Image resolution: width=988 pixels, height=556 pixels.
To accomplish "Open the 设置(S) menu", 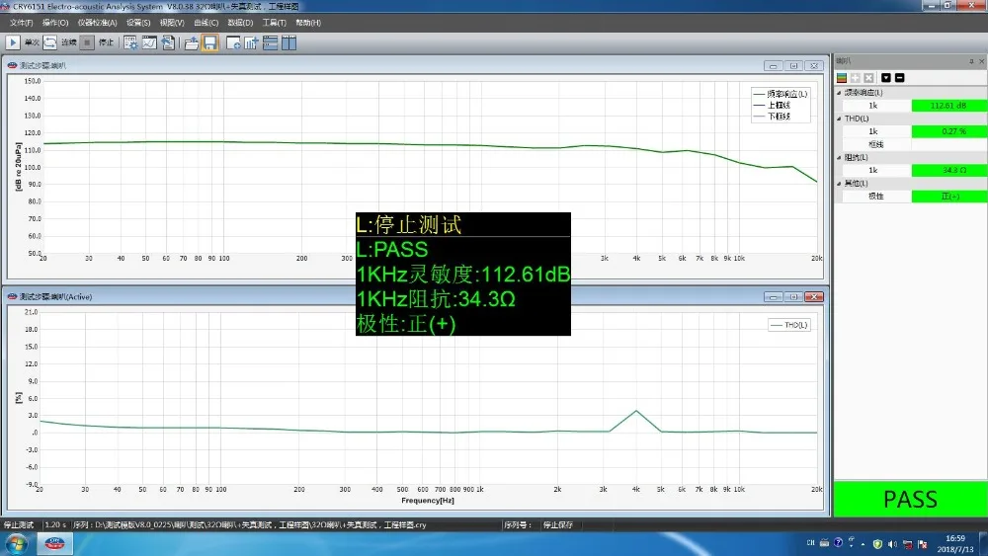I will [x=138, y=23].
